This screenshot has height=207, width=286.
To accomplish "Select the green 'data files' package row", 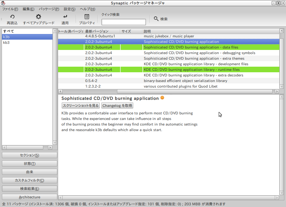I will pos(169,47).
